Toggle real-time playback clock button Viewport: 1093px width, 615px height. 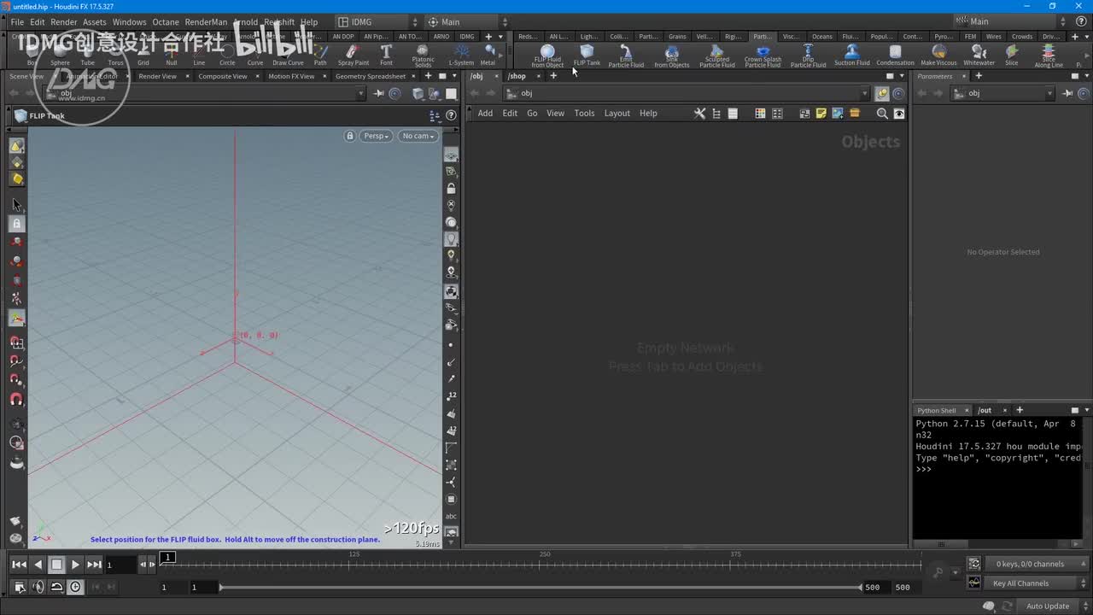76,587
